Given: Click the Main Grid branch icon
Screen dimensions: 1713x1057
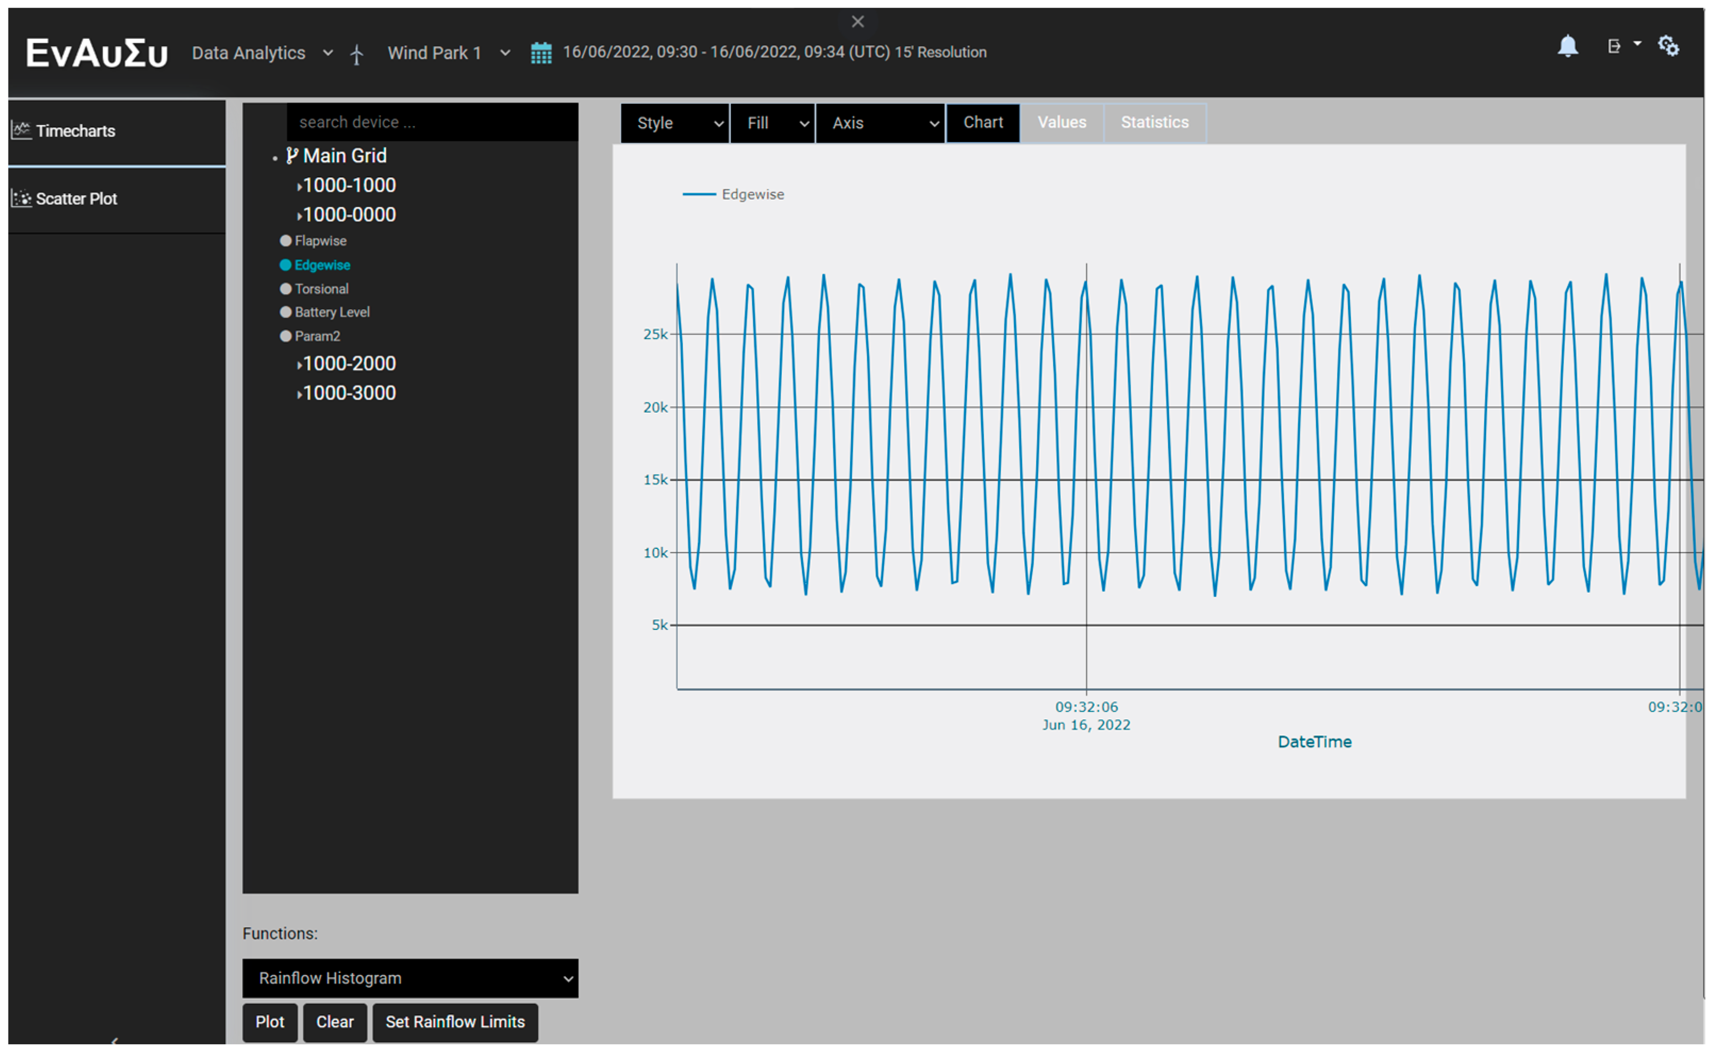Looking at the screenshot, I should point(292,155).
